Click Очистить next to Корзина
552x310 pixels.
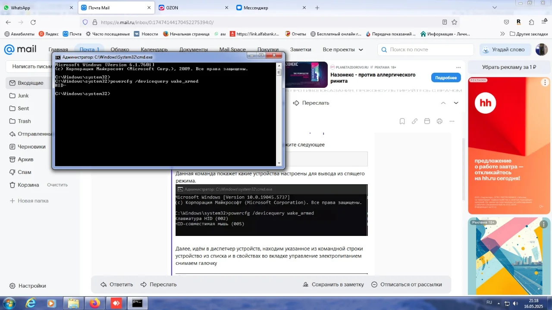pyautogui.click(x=57, y=185)
